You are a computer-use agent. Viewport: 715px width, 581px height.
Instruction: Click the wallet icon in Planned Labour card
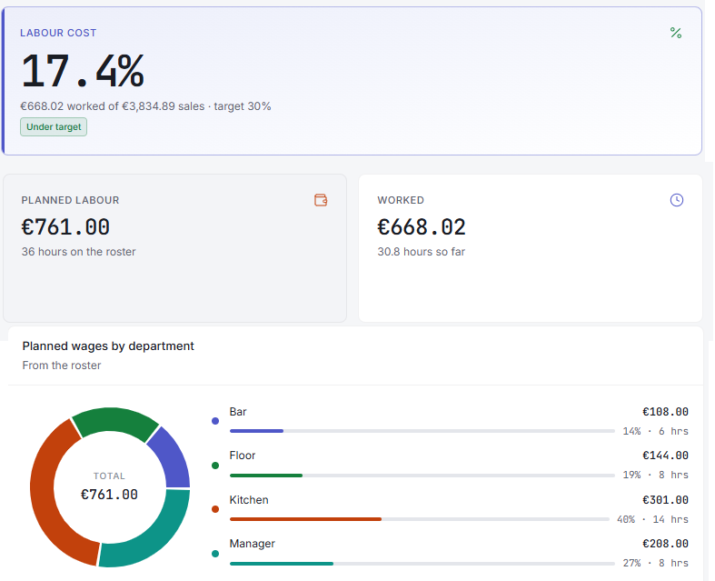[321, 200]
